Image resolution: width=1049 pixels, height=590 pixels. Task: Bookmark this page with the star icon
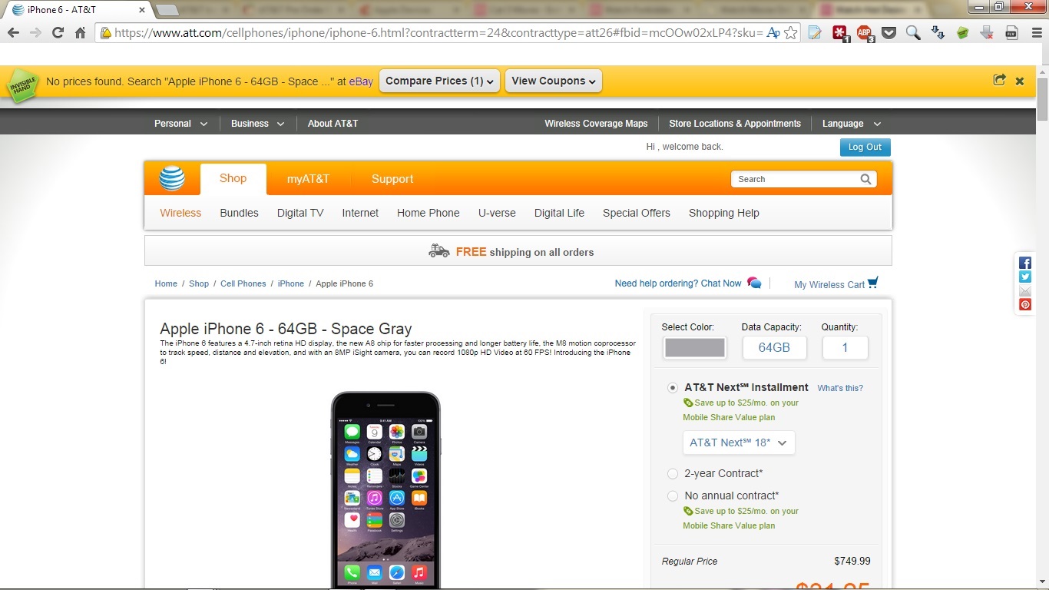791,33
